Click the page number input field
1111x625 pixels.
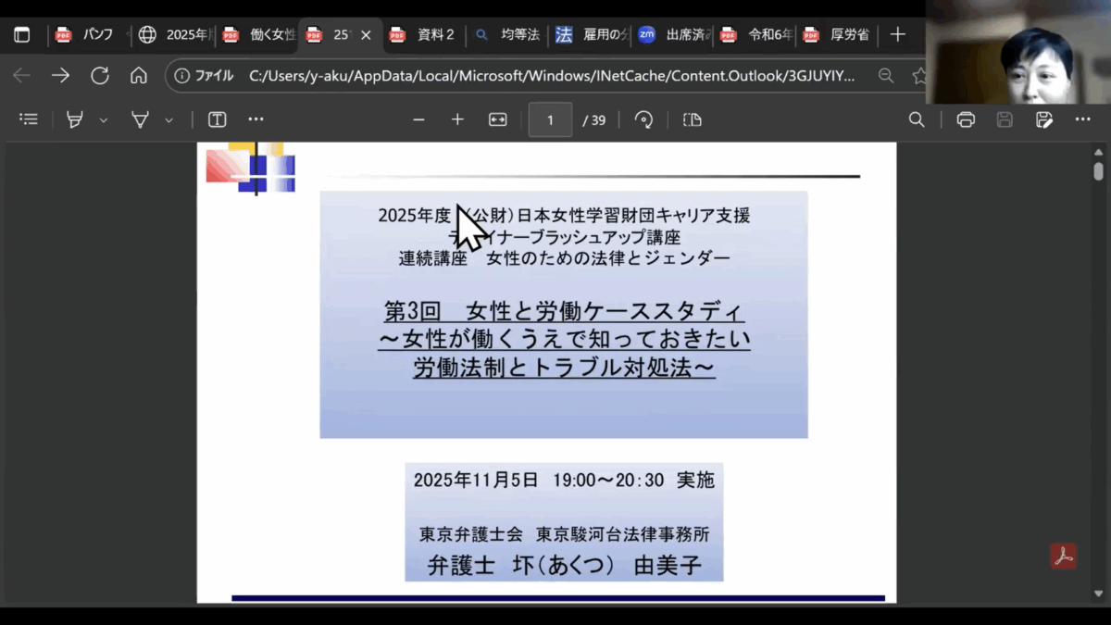(550, 119)
